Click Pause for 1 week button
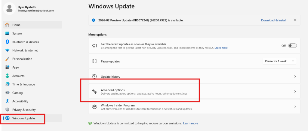Viewport: 308px width, 131px height. [x=276, y=61]
